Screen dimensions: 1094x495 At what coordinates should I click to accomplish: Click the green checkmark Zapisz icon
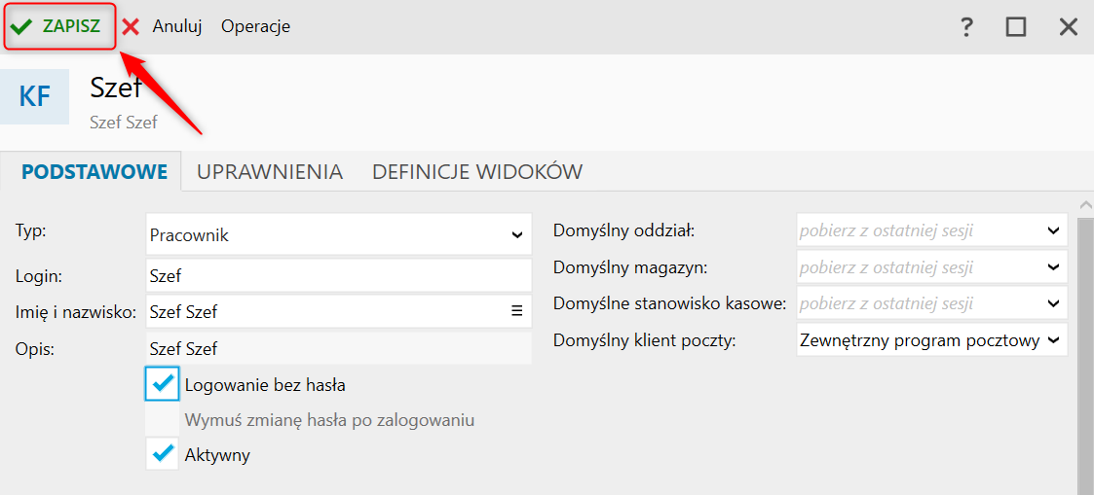point(21,27)
